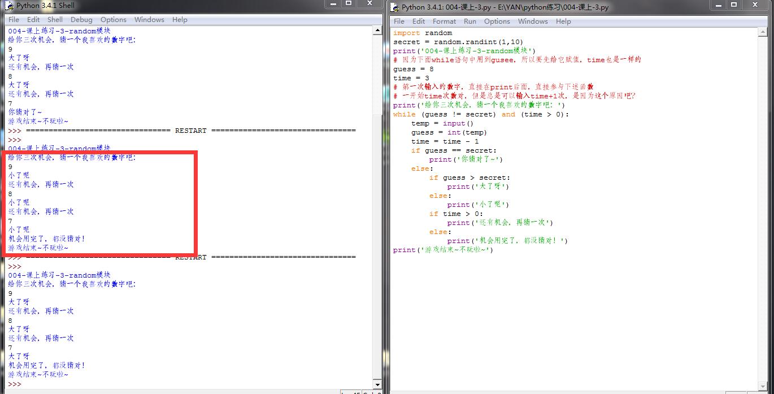Click the 'import random' line in the editor

[423, 33]
